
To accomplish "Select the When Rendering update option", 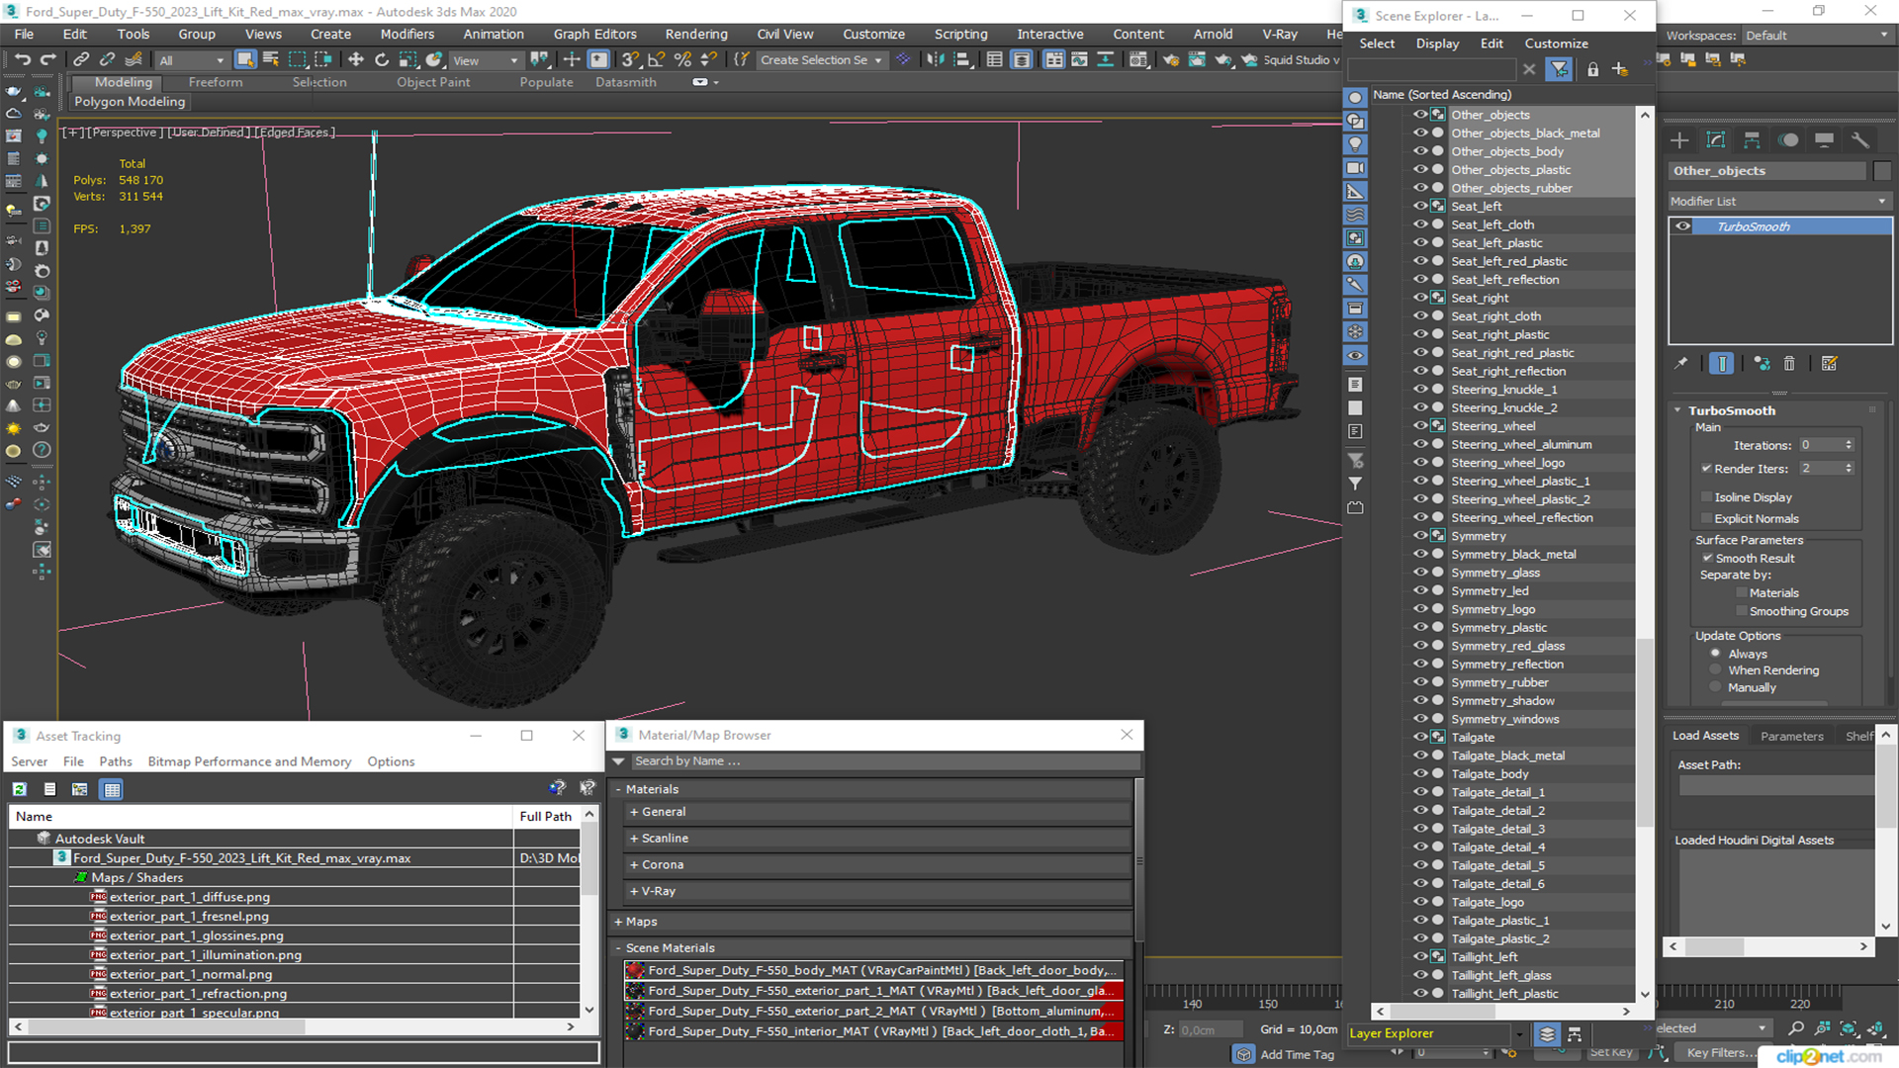I will (x=1716, y=669).
